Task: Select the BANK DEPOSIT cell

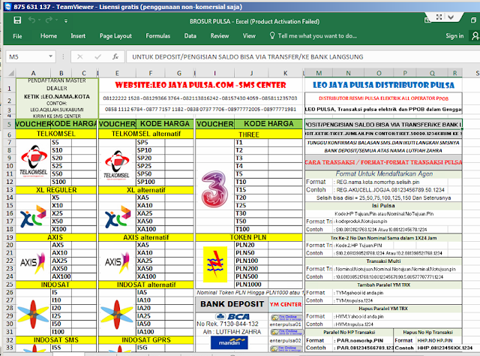Action: [x=232, y=304]
